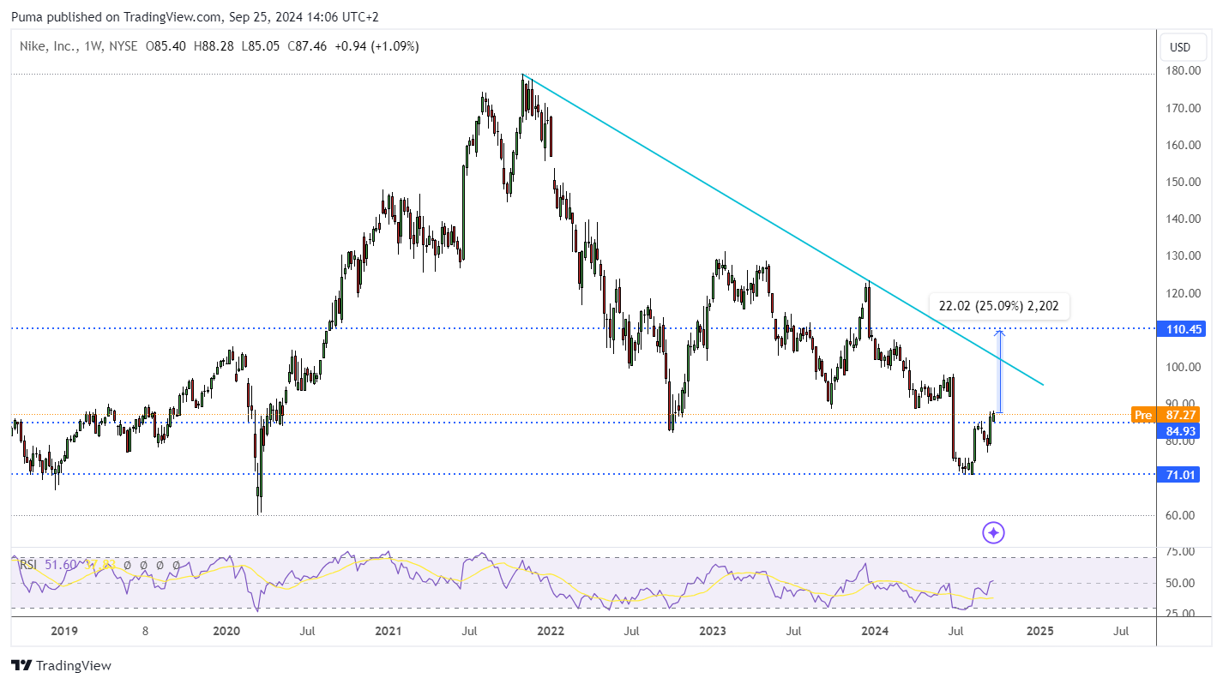Click the 2022 label on time axis
1223x684 pixels.
(x=550, y=631)
